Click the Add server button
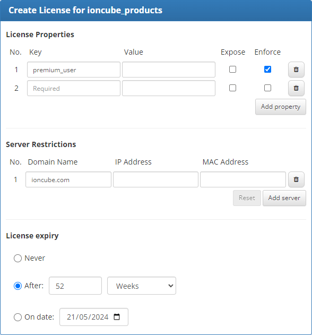Screen dimensions: 312x335 pos(284,198)
